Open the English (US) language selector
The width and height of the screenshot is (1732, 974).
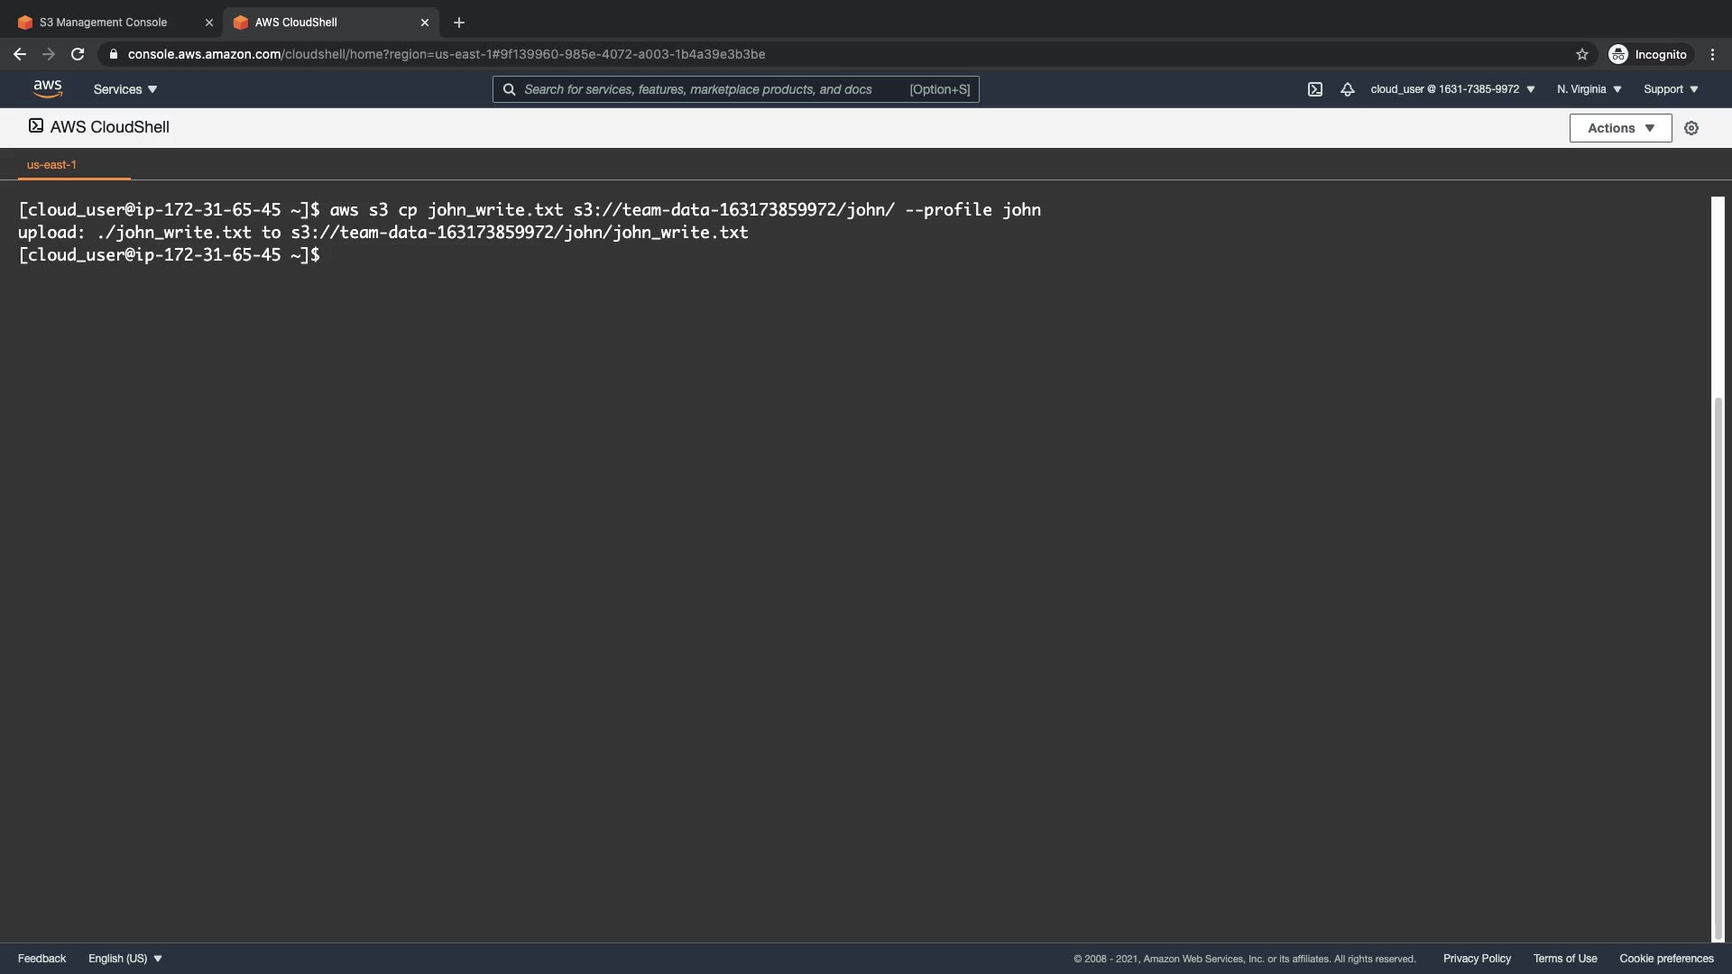(x=125, y=959)
